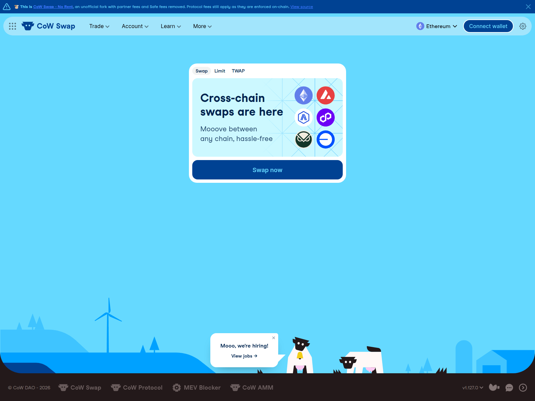Screen dimensions: 535x401
Task: Click the Ethereum chain icon in banner
Action: pos(304,95)
